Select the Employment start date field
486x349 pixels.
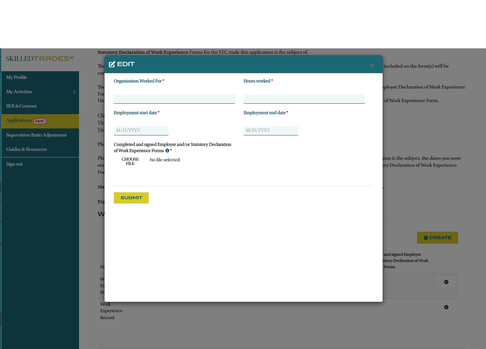(141, 130)
